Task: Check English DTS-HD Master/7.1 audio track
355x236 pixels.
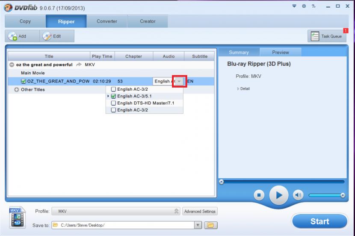Action: (x=113, y=103)
